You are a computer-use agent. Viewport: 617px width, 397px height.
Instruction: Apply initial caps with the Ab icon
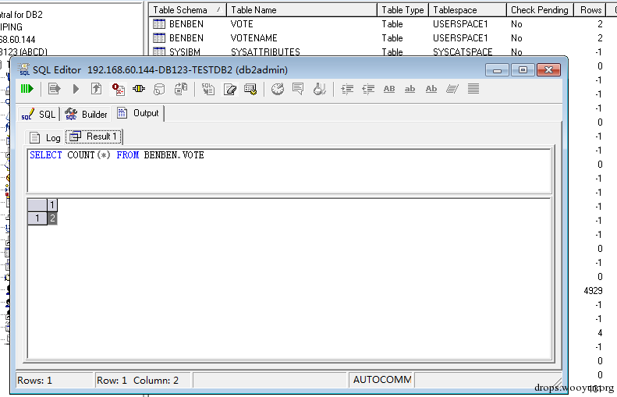coord(431,89)
